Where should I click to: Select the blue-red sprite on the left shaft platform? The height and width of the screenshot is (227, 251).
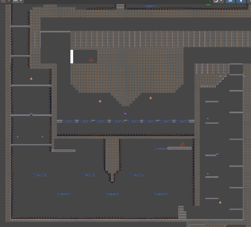31,114
